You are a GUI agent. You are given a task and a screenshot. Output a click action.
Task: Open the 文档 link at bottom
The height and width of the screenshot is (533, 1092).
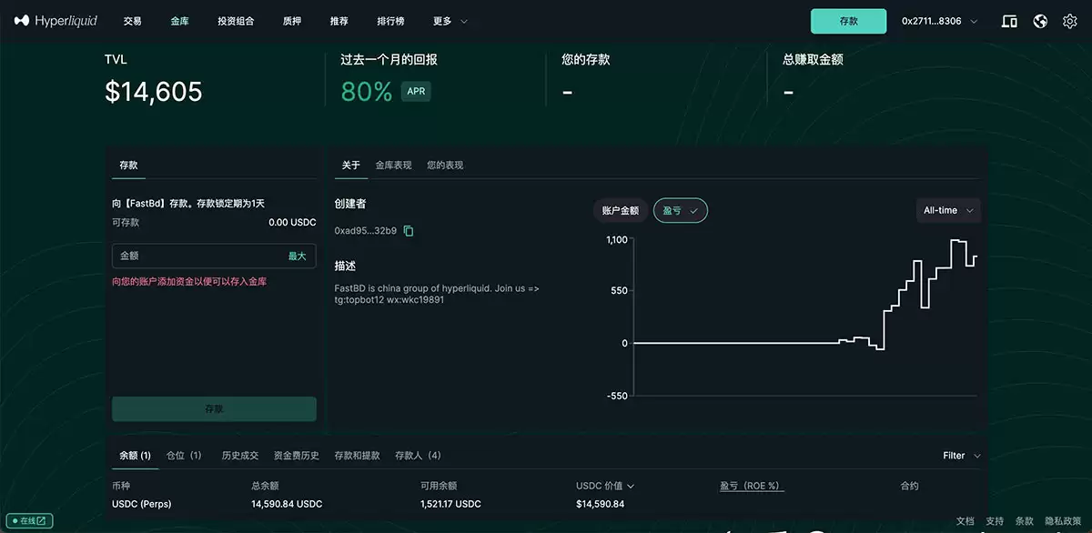(x=965, y=520)
